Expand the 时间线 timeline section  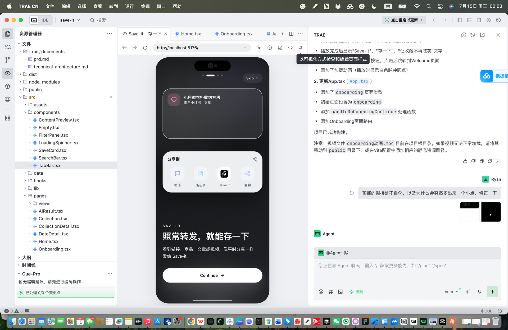(19, 265)
